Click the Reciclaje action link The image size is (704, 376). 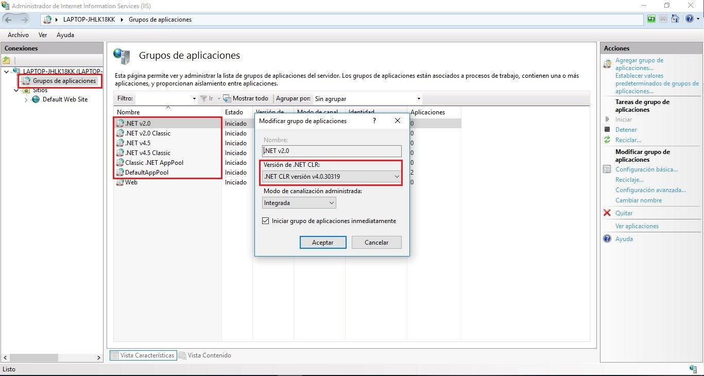click(629, 180)
